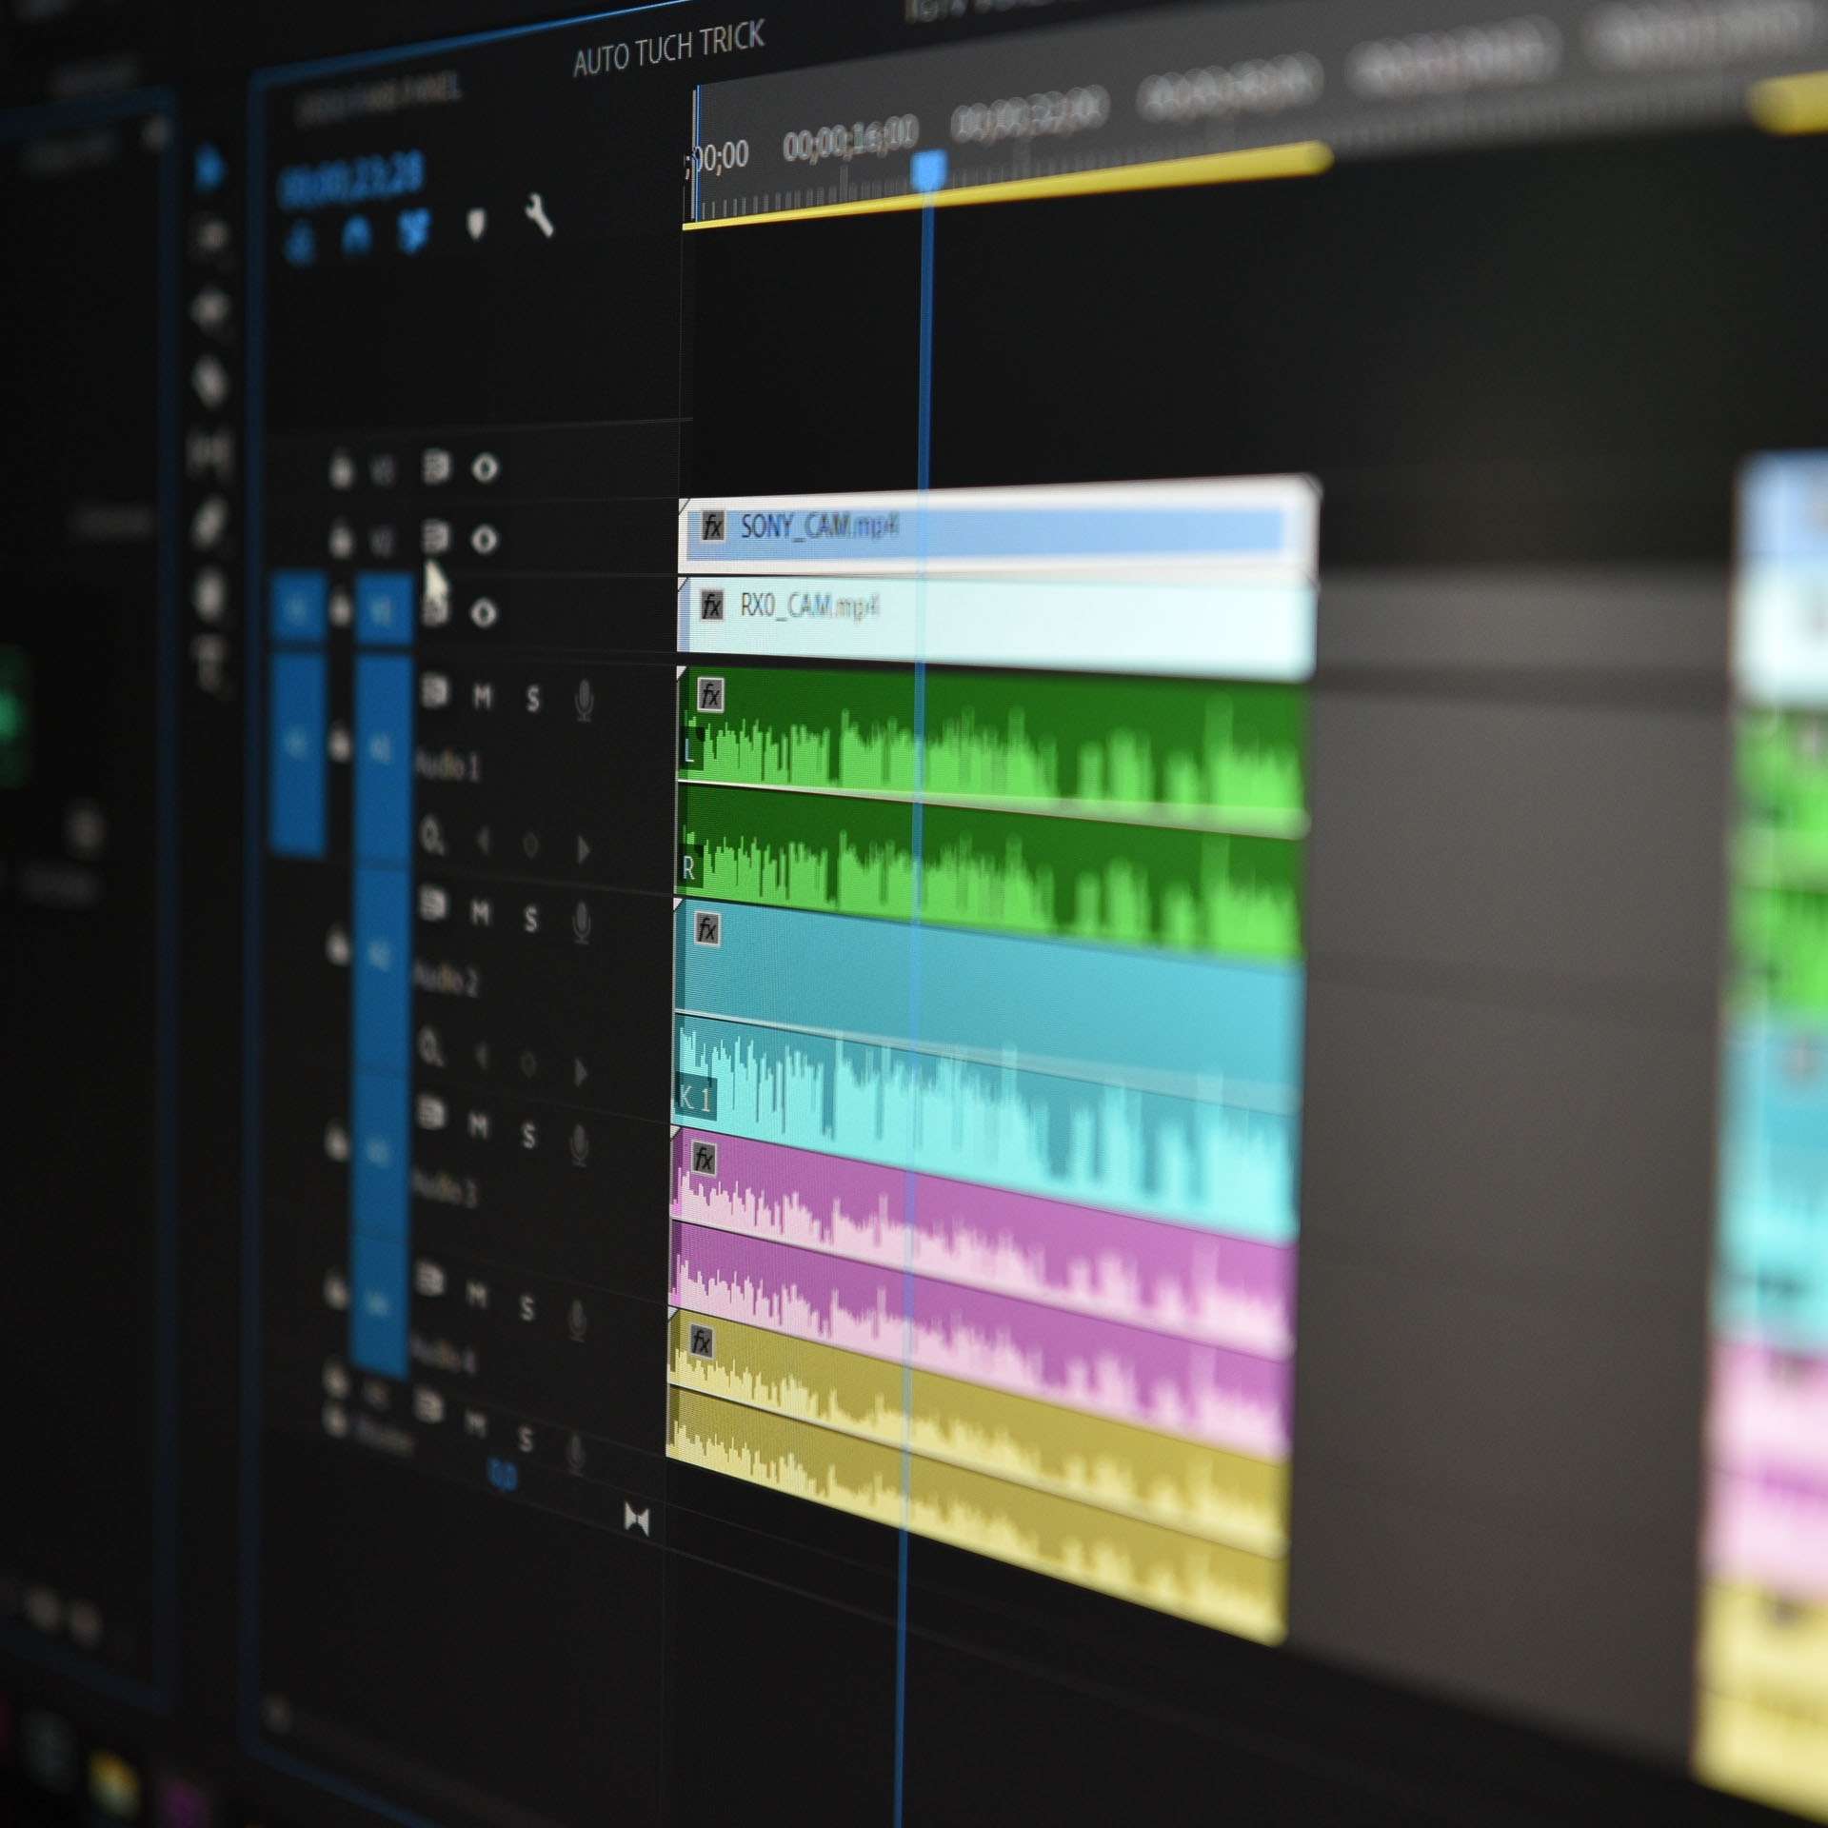Toggle V3 track output eye icon
The width and height of the screenshot is (1828, 1828).
tap(485, 467)
